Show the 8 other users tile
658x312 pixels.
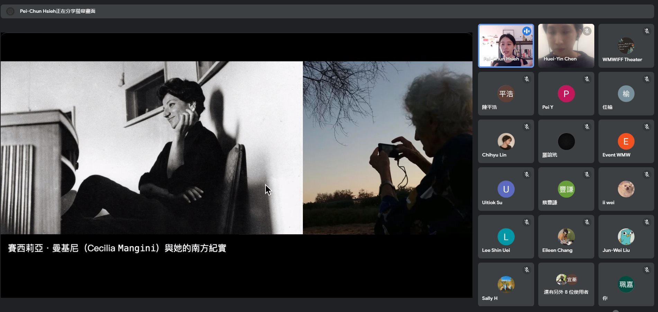(566, 284)
